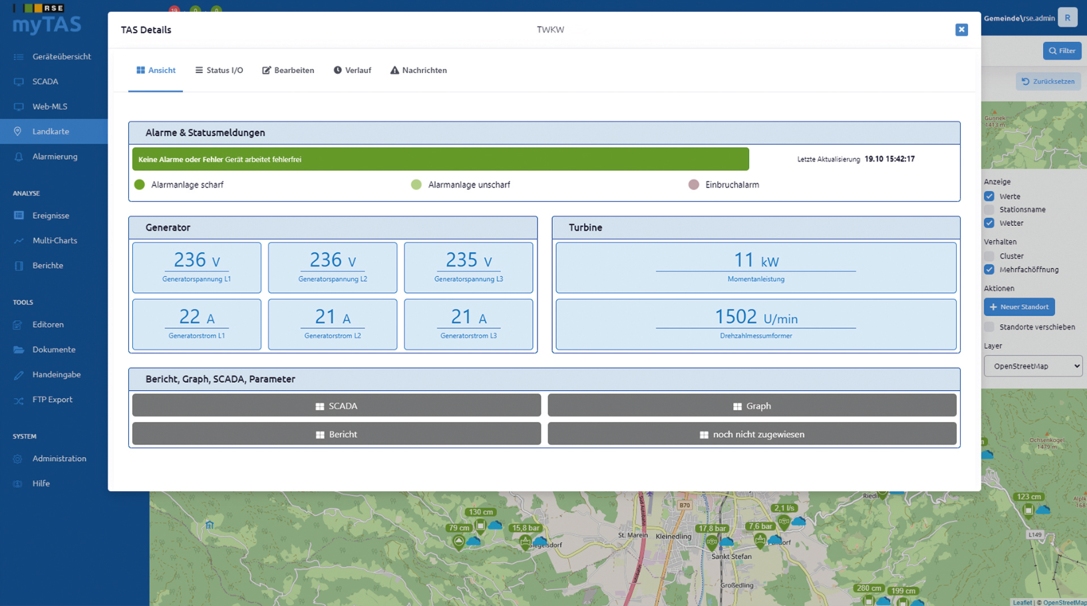
Task: Select the Handeingabe pencil icon
Action: (x=19, y=375)
